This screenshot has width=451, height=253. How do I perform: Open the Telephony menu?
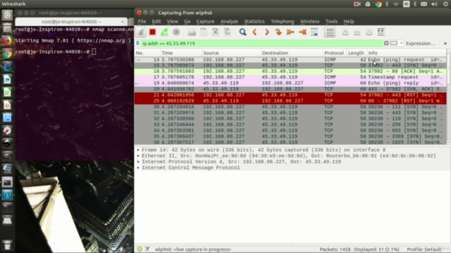283,22
